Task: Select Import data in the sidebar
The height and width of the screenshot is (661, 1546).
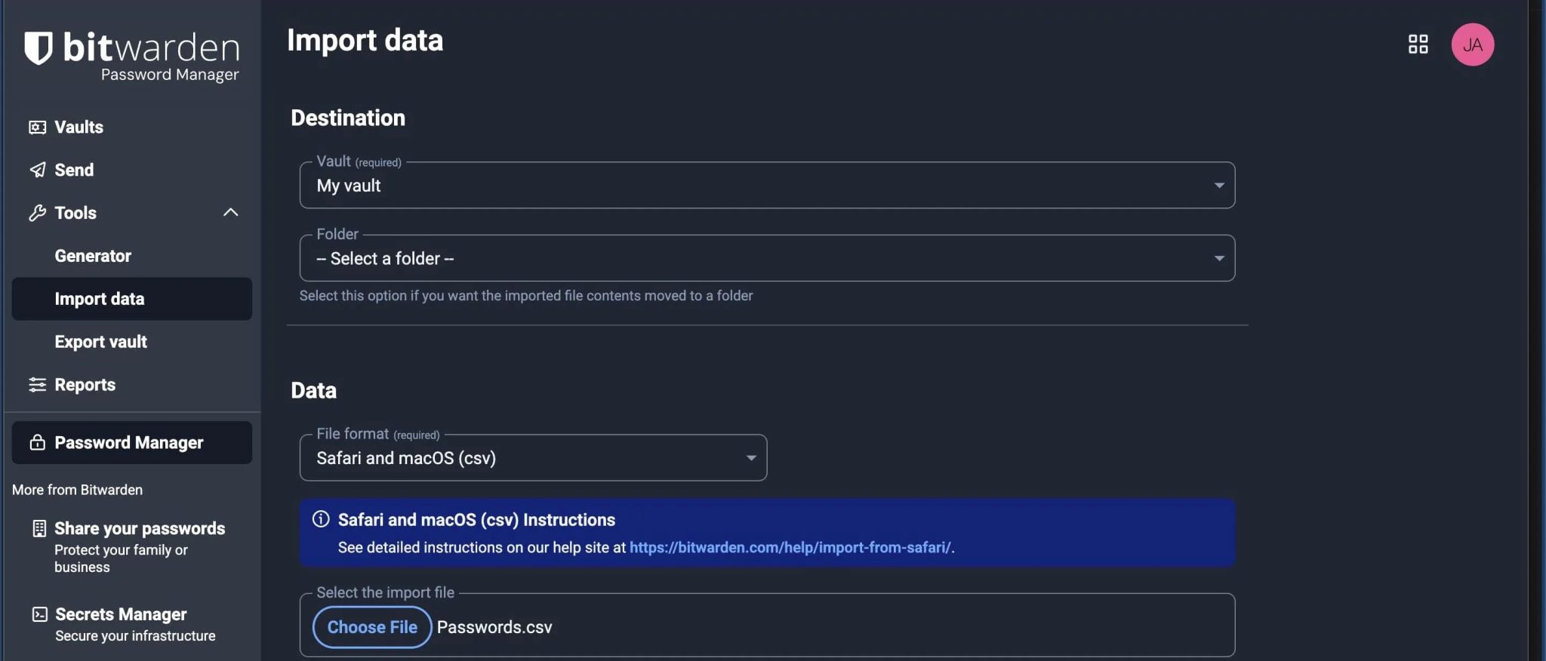Action: (100, 299)
